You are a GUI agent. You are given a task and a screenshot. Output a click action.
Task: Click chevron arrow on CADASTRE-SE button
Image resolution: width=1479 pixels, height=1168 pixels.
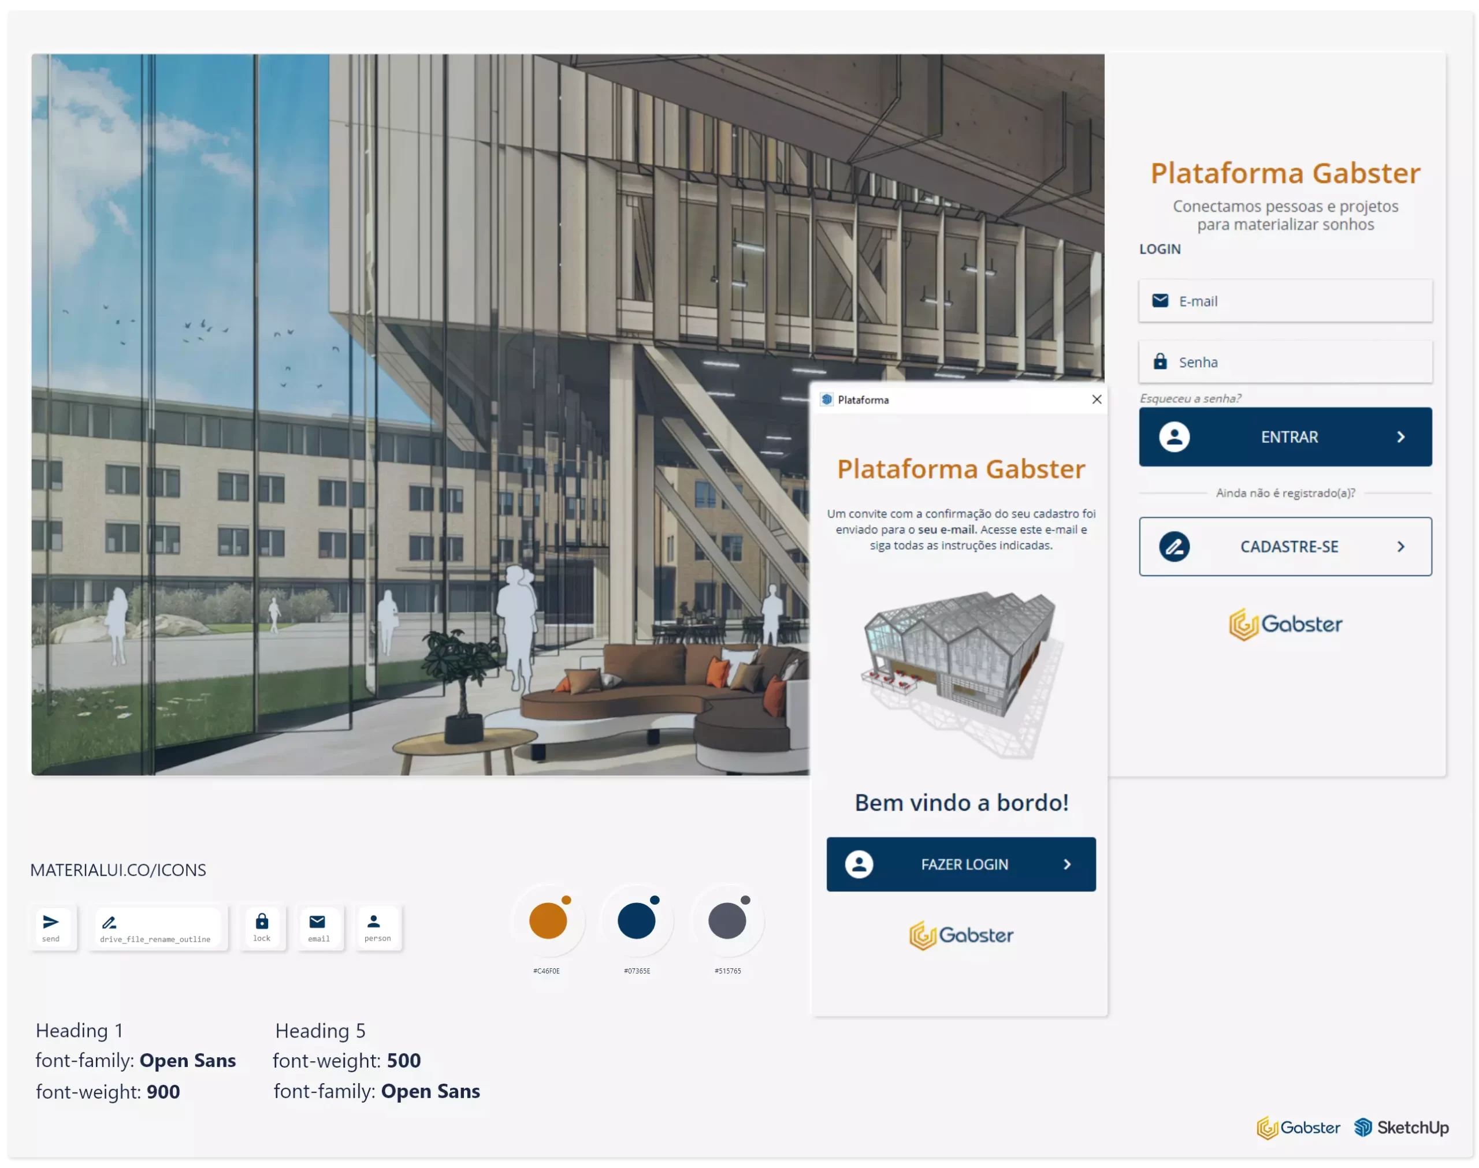pyautogui.click(x=1400, y=546)
